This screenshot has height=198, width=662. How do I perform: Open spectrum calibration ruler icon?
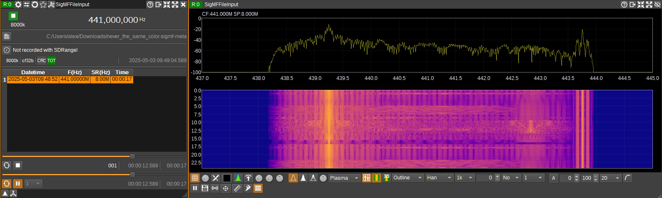(x=237, y=188)
